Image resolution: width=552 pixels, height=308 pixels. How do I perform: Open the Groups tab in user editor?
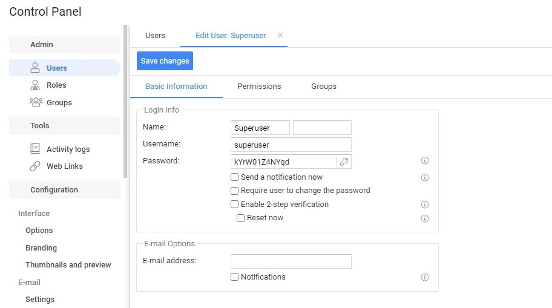point(324,87)
